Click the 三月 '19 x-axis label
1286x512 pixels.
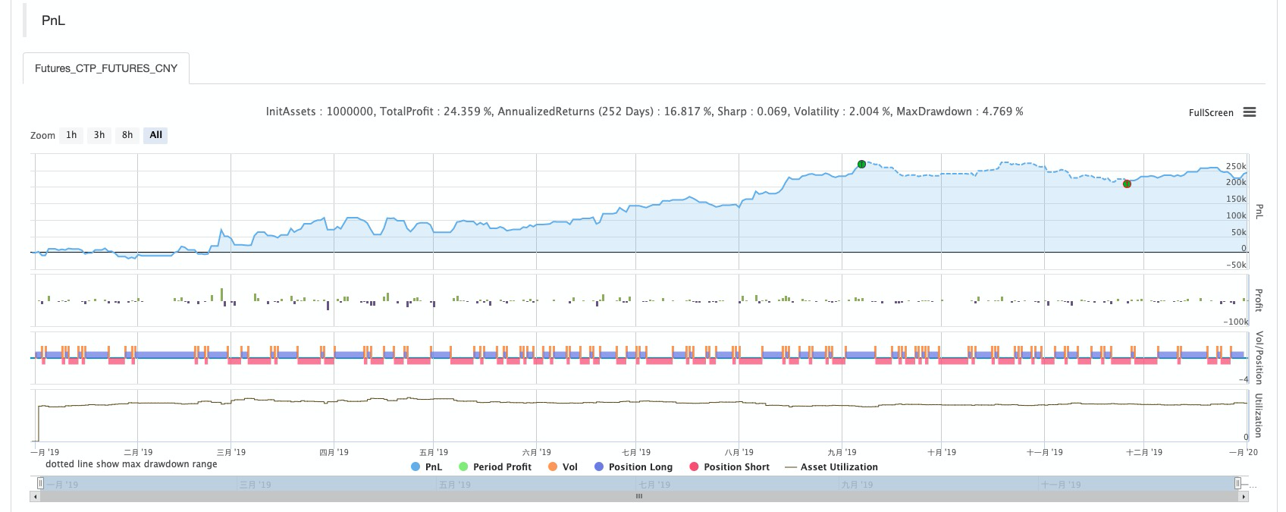click(x=231, y=452)
